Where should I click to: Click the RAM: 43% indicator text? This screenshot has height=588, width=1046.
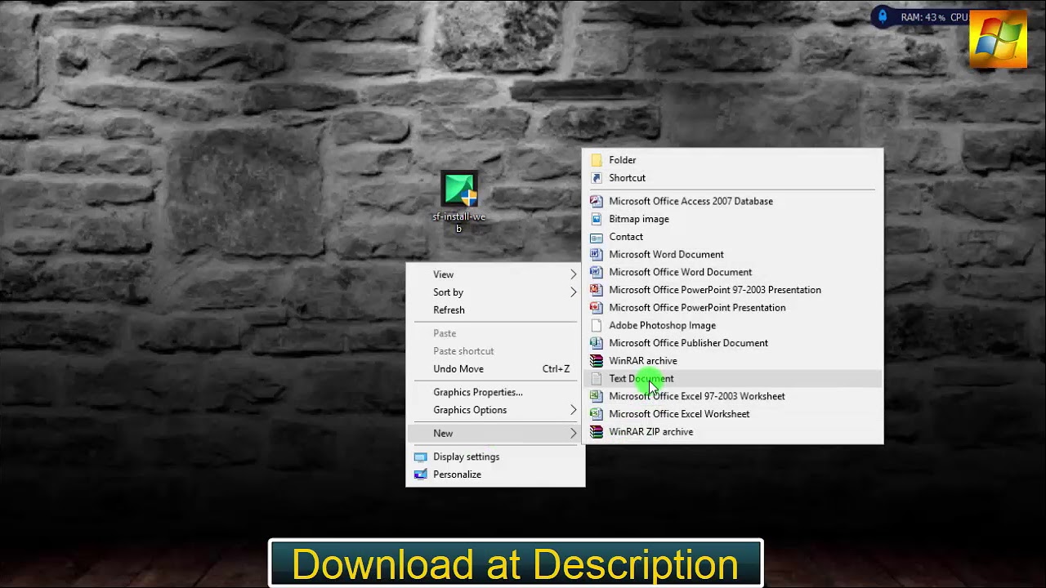click(923, 17)
